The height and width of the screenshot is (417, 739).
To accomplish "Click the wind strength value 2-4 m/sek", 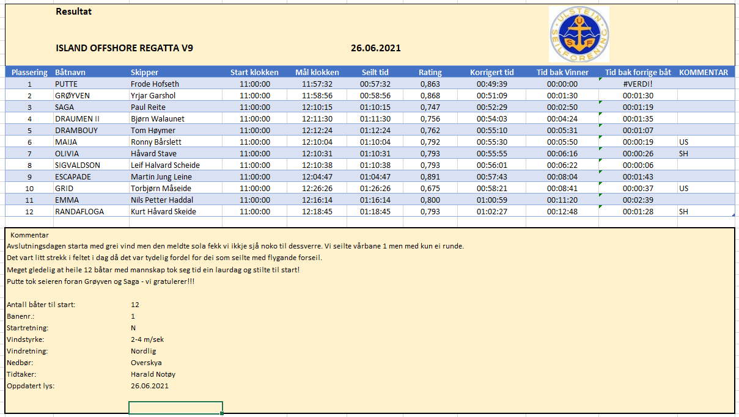I will click(x=147, y=339).
